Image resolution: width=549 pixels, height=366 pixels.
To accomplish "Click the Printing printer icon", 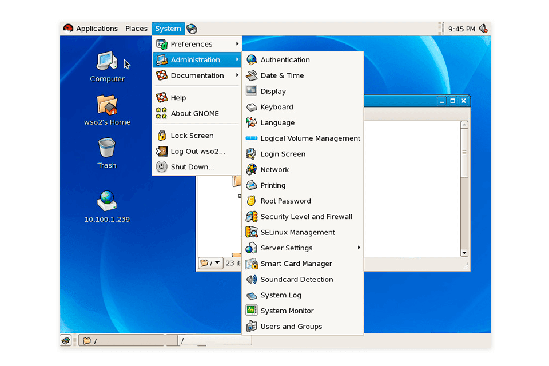I will pyautogui.click(x=252, y=185).
